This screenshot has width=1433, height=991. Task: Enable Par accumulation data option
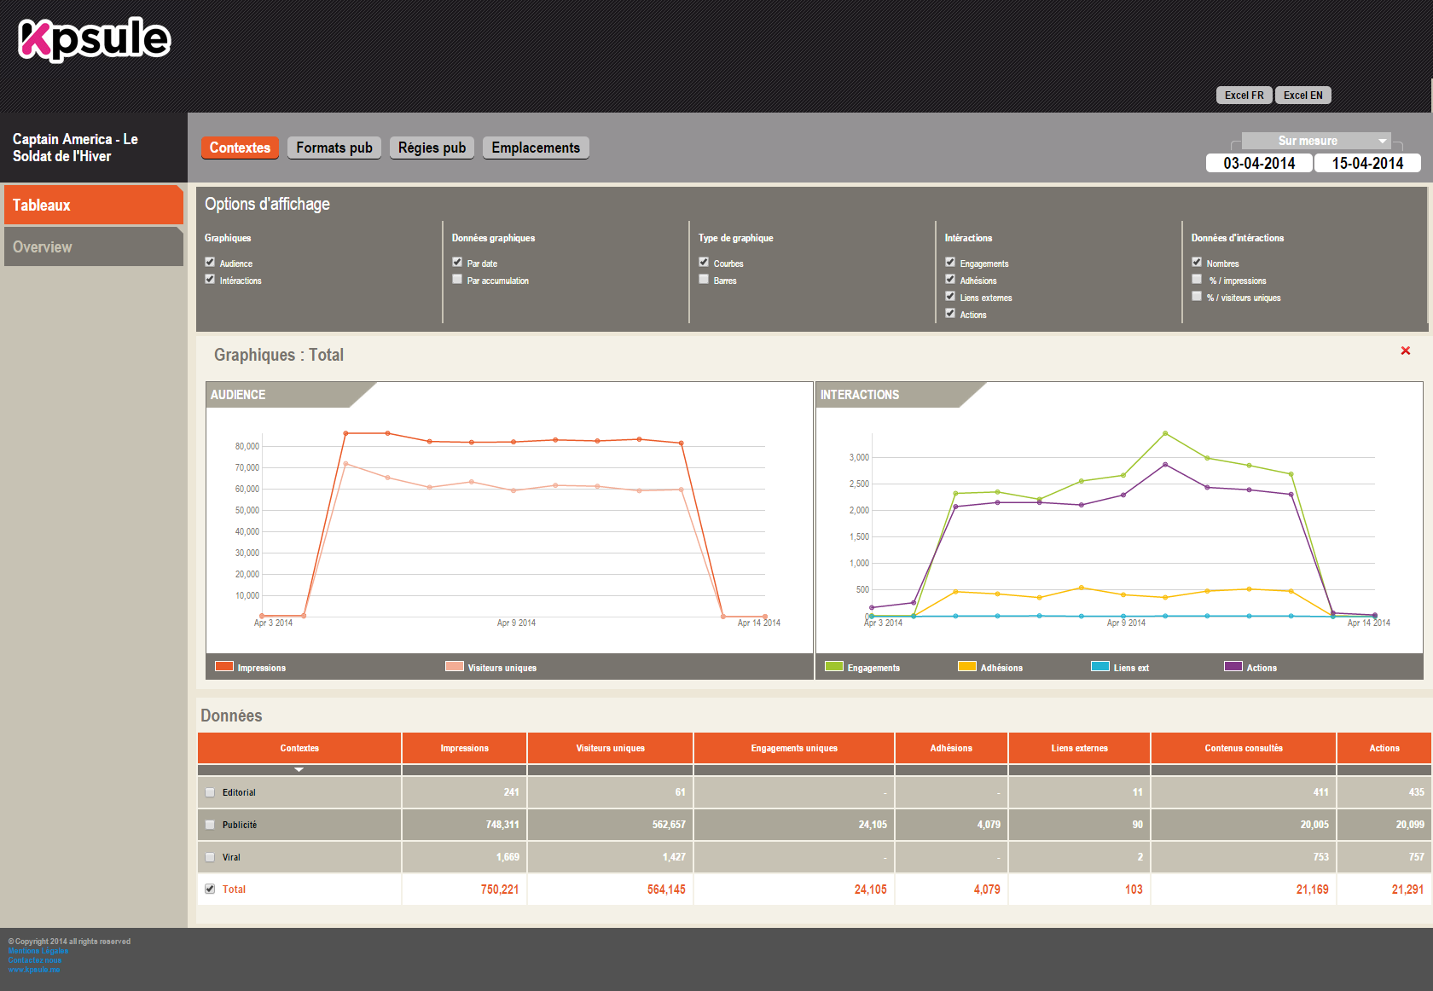pos(457,280)
